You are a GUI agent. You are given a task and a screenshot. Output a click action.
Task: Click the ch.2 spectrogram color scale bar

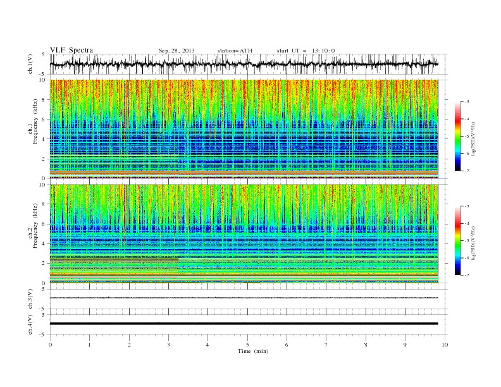click(x=458, y=240)
